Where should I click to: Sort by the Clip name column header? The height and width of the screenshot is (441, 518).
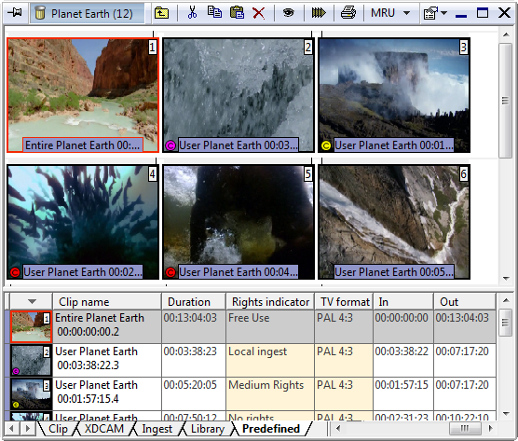click(x=107, y=301)
